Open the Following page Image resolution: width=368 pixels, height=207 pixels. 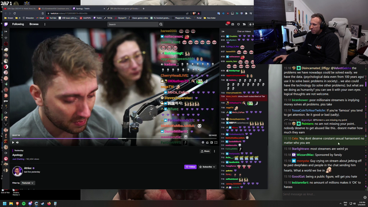click(18, 24)
